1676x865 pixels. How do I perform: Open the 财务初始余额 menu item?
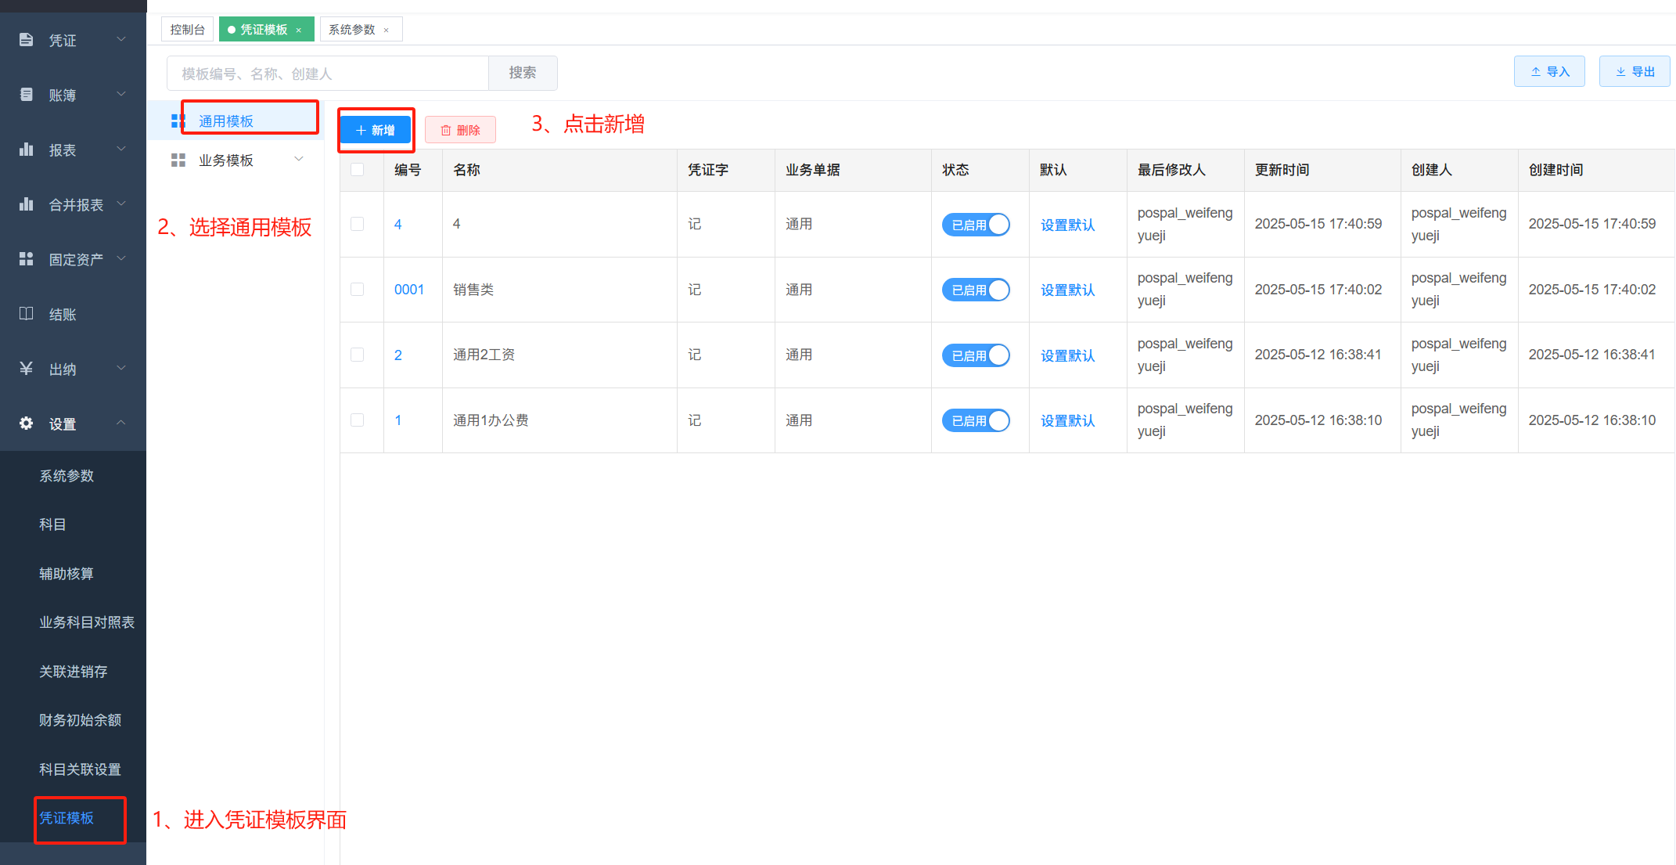(x=80, y=720)
